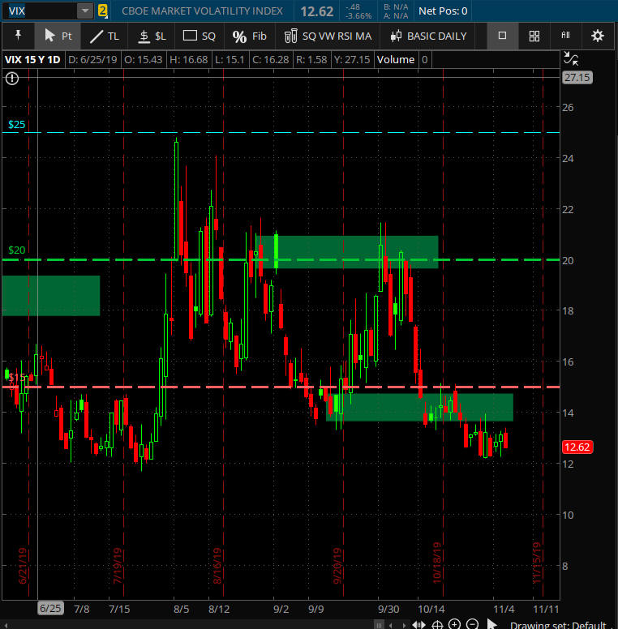Open chart settings gear icon
Viewport: 618px width, 629px height.
598,36
